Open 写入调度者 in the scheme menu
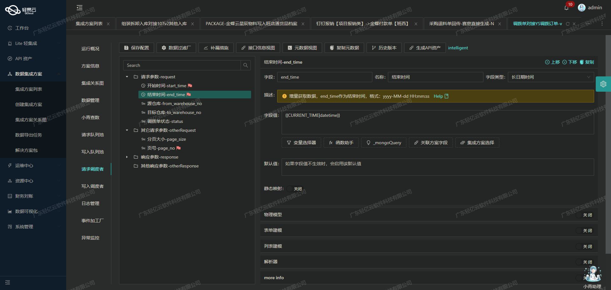 93,186
